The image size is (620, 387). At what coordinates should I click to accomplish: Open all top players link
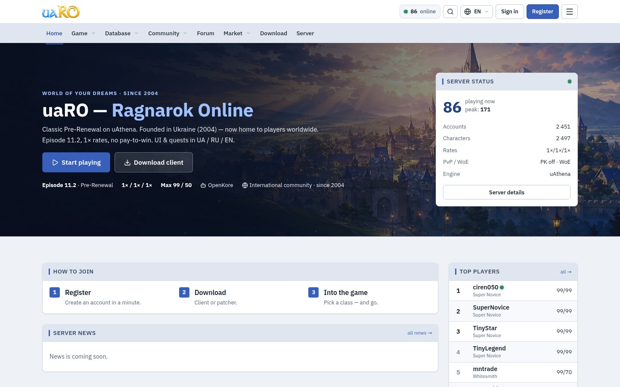click(x=566, y=272)
